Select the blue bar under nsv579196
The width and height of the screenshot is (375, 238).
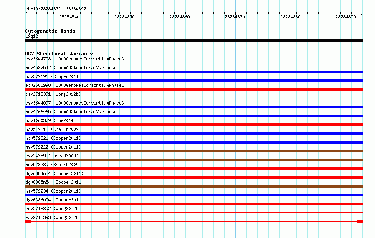click(x=194, y=81)
